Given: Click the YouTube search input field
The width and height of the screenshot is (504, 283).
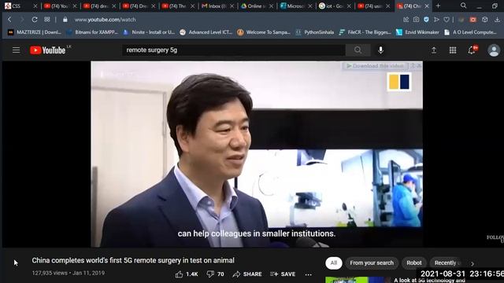Looking at the screenshot, I should [234, 50].
